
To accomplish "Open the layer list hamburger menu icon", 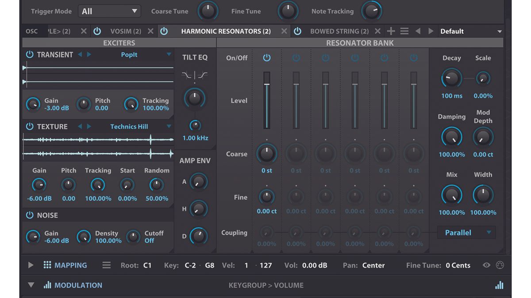I will pyautogui.click(x=404, y=31).
